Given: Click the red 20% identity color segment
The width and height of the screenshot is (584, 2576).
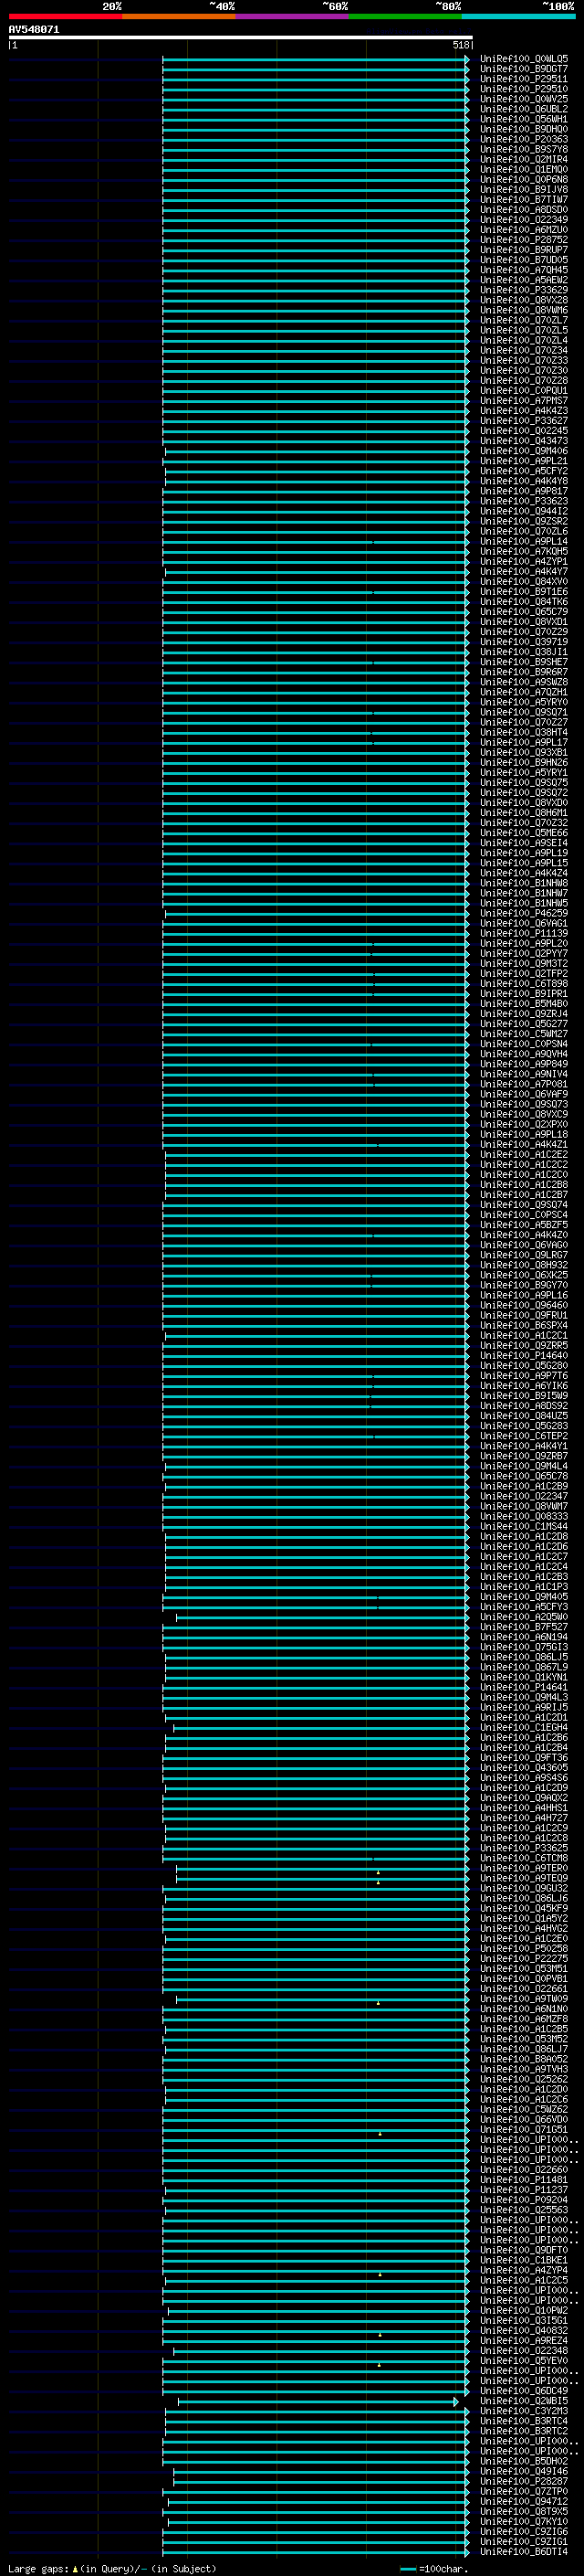Looking at the screenshot, I should [65, 16].
